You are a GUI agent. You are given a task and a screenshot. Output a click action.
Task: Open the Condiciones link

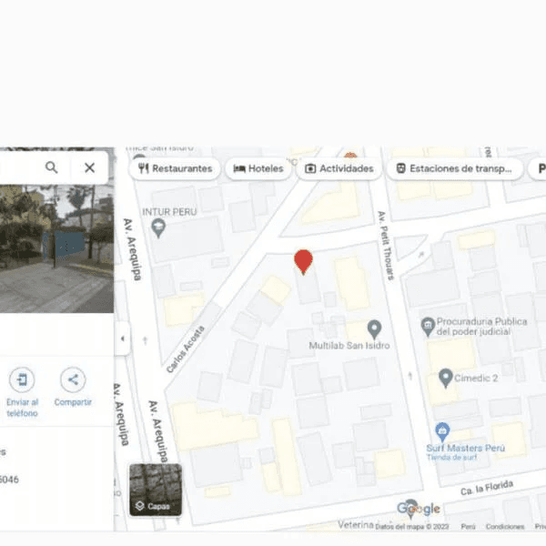point(505,527)
